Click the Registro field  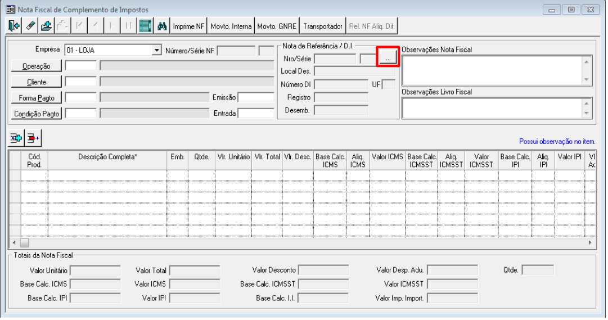pyautogui.click(x=341, y=97)
